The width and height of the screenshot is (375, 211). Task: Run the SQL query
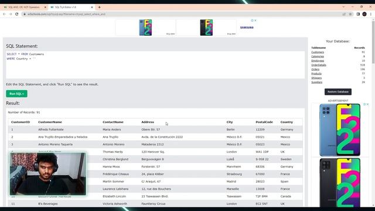coord(17,94)
